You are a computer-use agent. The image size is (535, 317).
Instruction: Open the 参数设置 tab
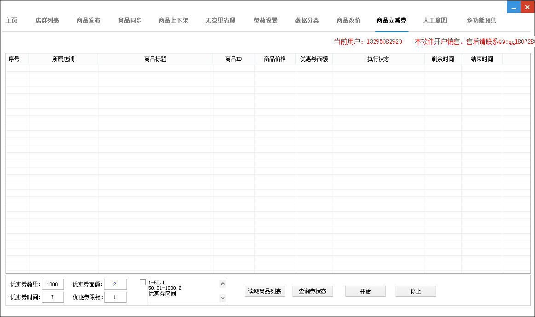(265, 21)
